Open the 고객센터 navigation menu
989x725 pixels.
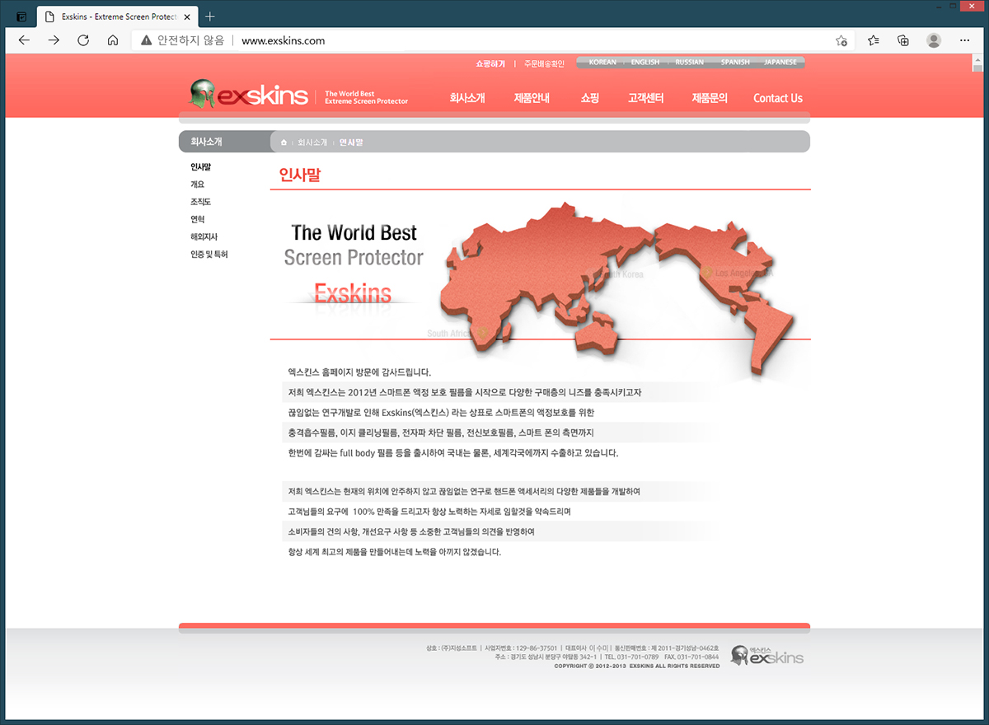pyautogui.click(x=645, y=98)
